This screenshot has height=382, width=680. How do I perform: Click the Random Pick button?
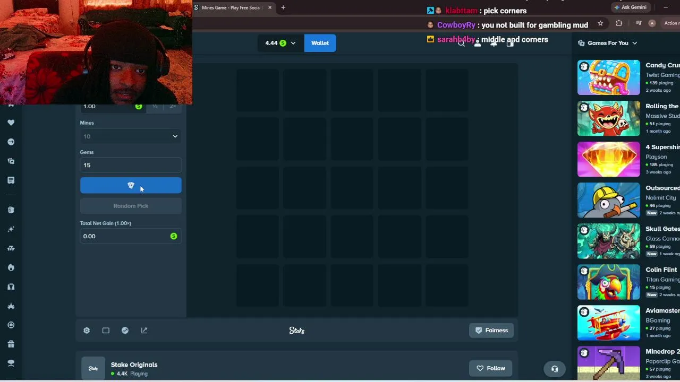tap(131, 206)
